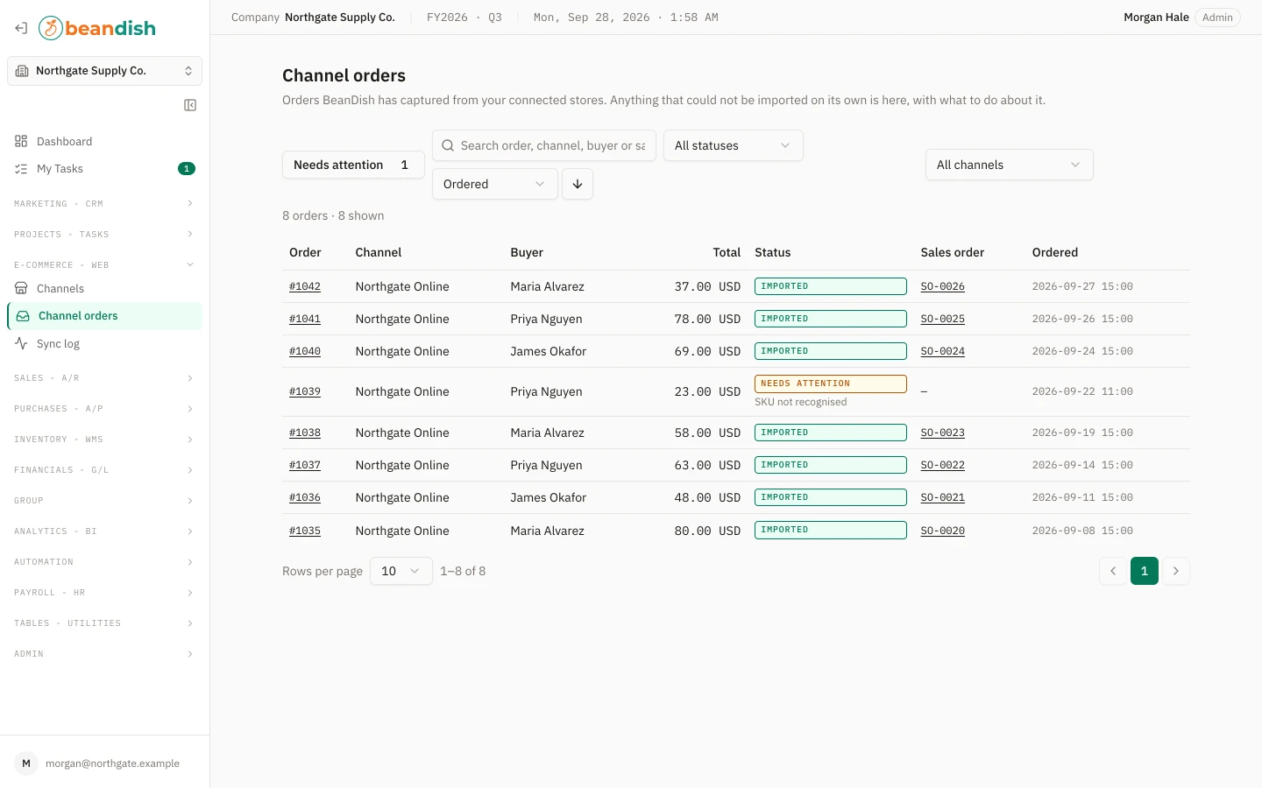Open My Tasks in the sidebar
Viewport: 1262px width, 788px height.
pyautogui.click(x=104, y=168)
